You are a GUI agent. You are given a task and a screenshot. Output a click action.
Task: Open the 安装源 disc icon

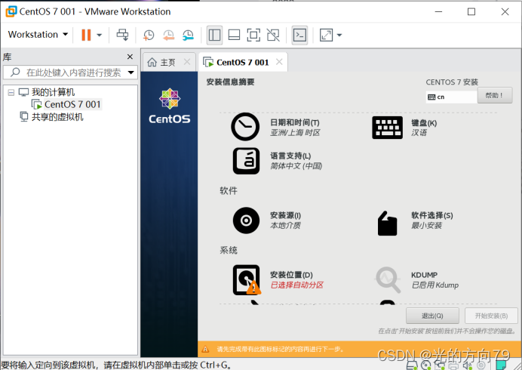[246, 220]
